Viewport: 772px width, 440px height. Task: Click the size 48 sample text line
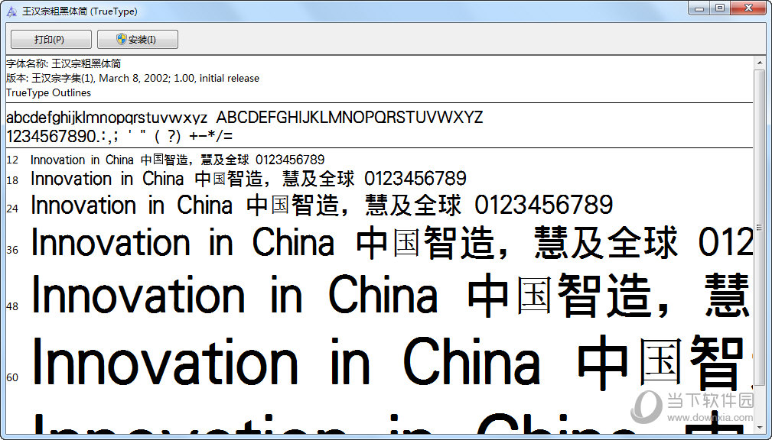point(392,295)
